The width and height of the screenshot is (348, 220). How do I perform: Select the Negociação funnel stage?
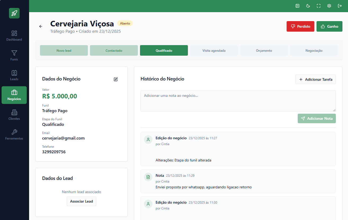(314, 50)
